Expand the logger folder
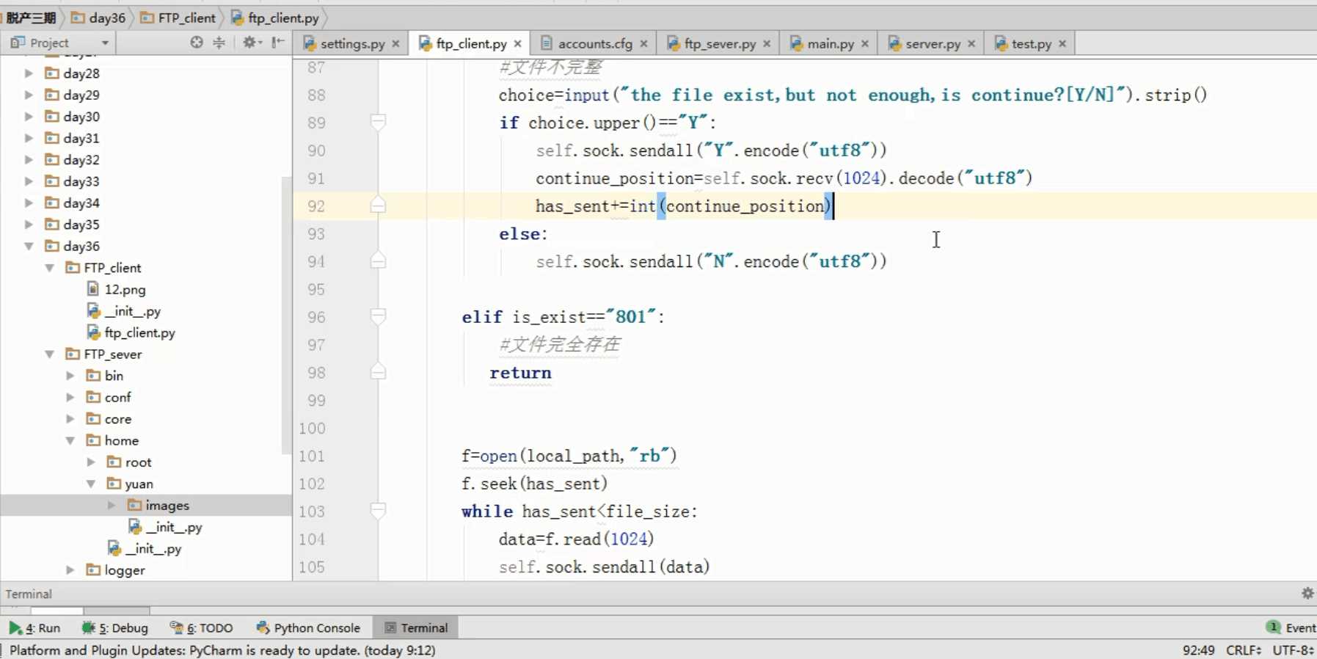This screenshot has height=659, width=1317. [x=70, y=569]
